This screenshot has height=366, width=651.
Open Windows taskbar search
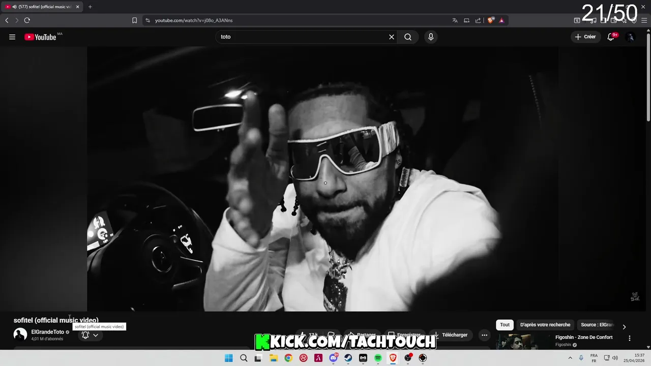click(244, 358)
